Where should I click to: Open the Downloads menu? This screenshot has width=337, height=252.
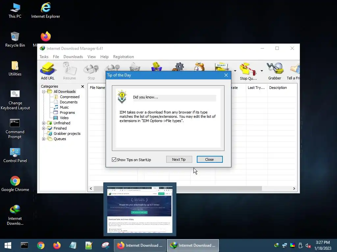[73, 57]
